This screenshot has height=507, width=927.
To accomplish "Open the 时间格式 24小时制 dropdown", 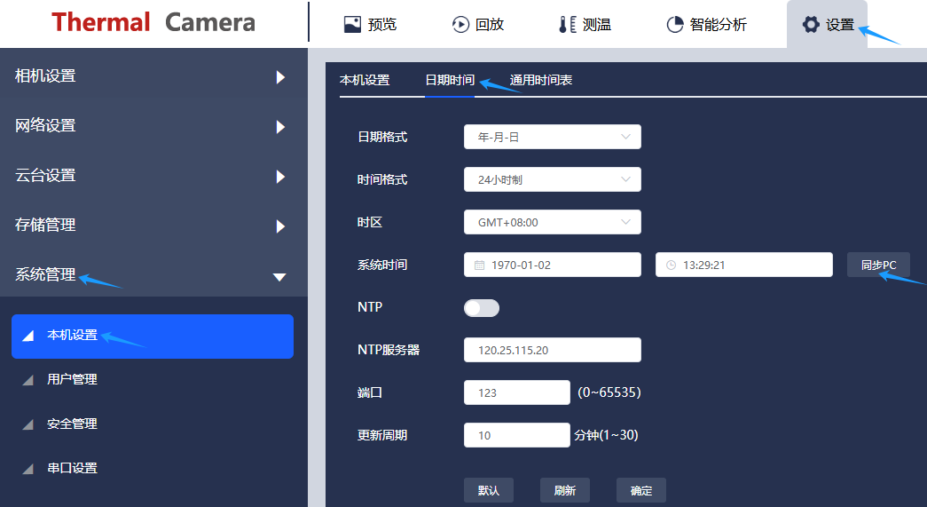I will tap(552, 179).
